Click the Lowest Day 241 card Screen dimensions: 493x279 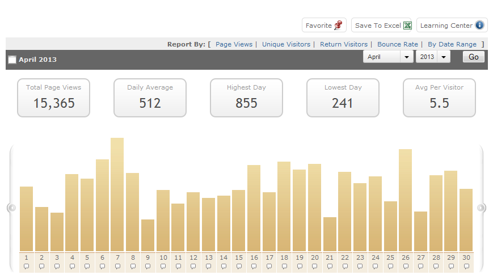pos(343,98)
